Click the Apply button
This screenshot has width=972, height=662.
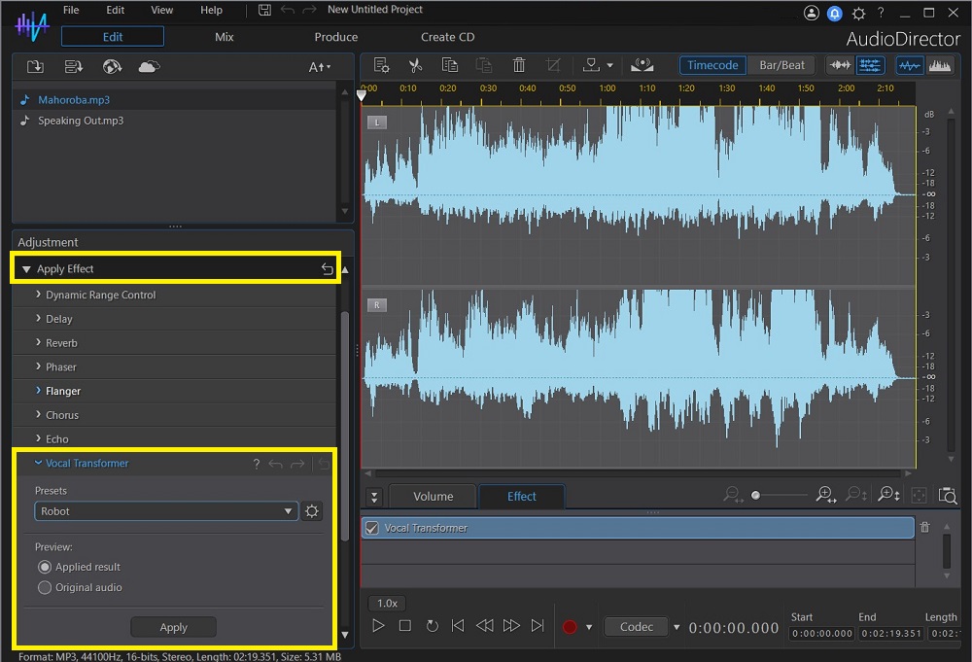[x=173, y=626]
